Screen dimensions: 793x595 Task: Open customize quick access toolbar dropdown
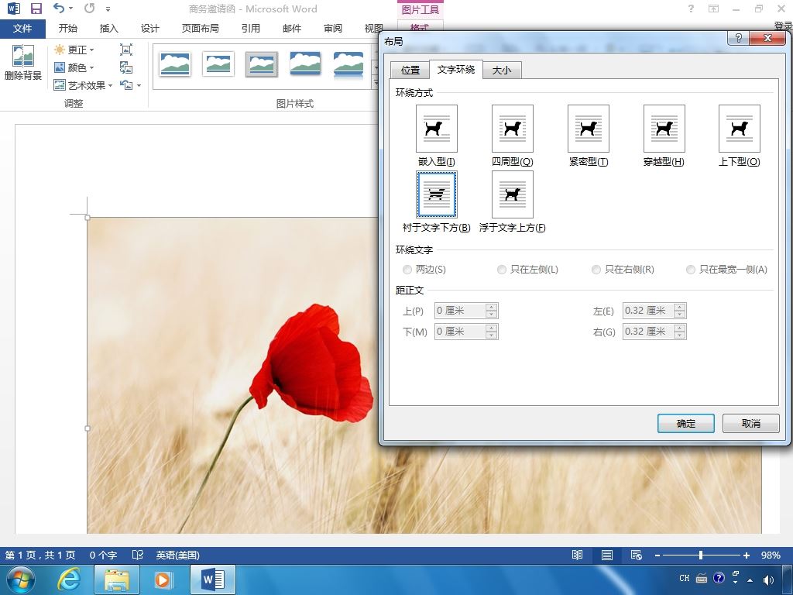[108, 9]
